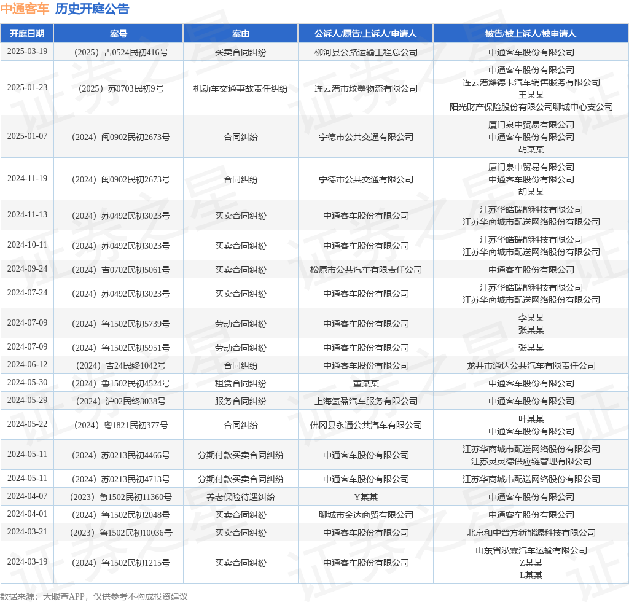Click plaintiff 聊城市金达商贸有限公司
The height and width of the screenshot is (602, 629).
pos(366,515)
